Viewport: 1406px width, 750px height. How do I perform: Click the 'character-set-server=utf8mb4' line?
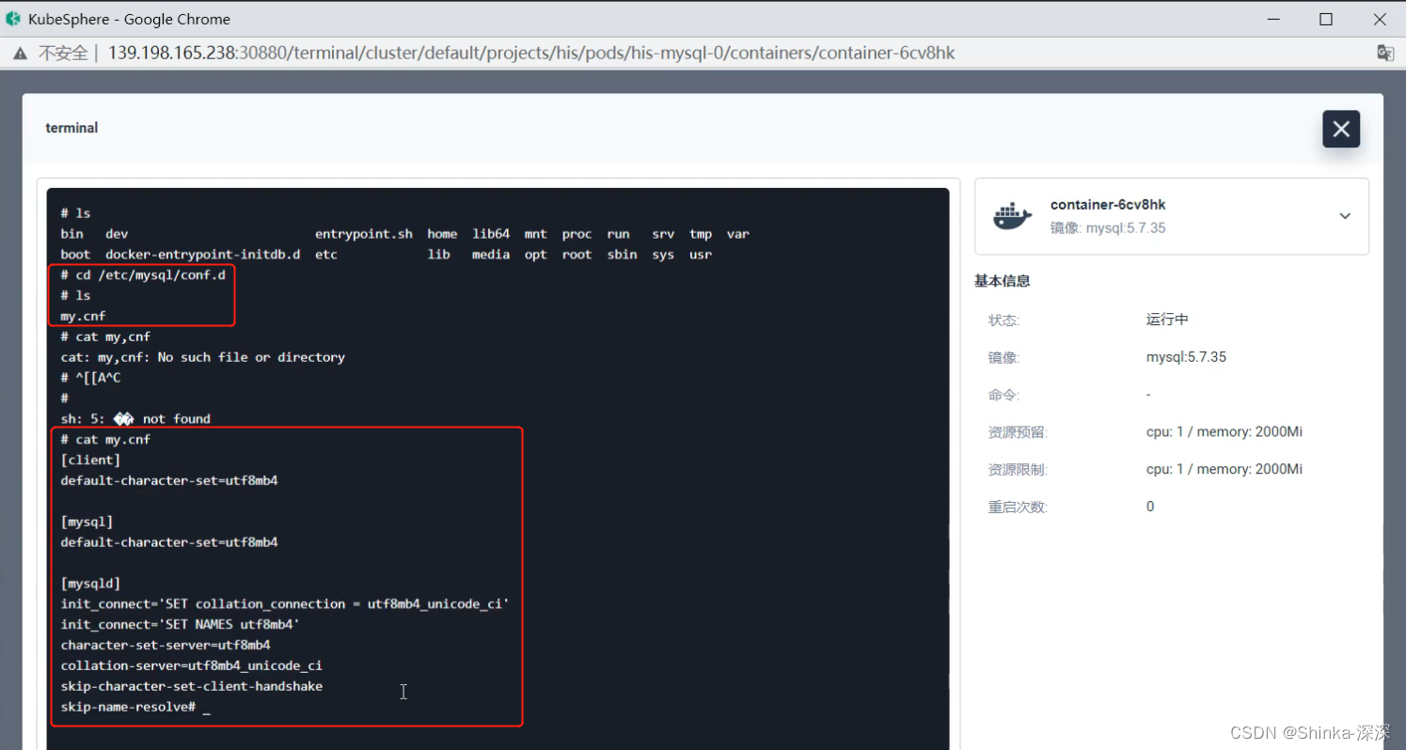pyautogui.click(x=166, y=646)
